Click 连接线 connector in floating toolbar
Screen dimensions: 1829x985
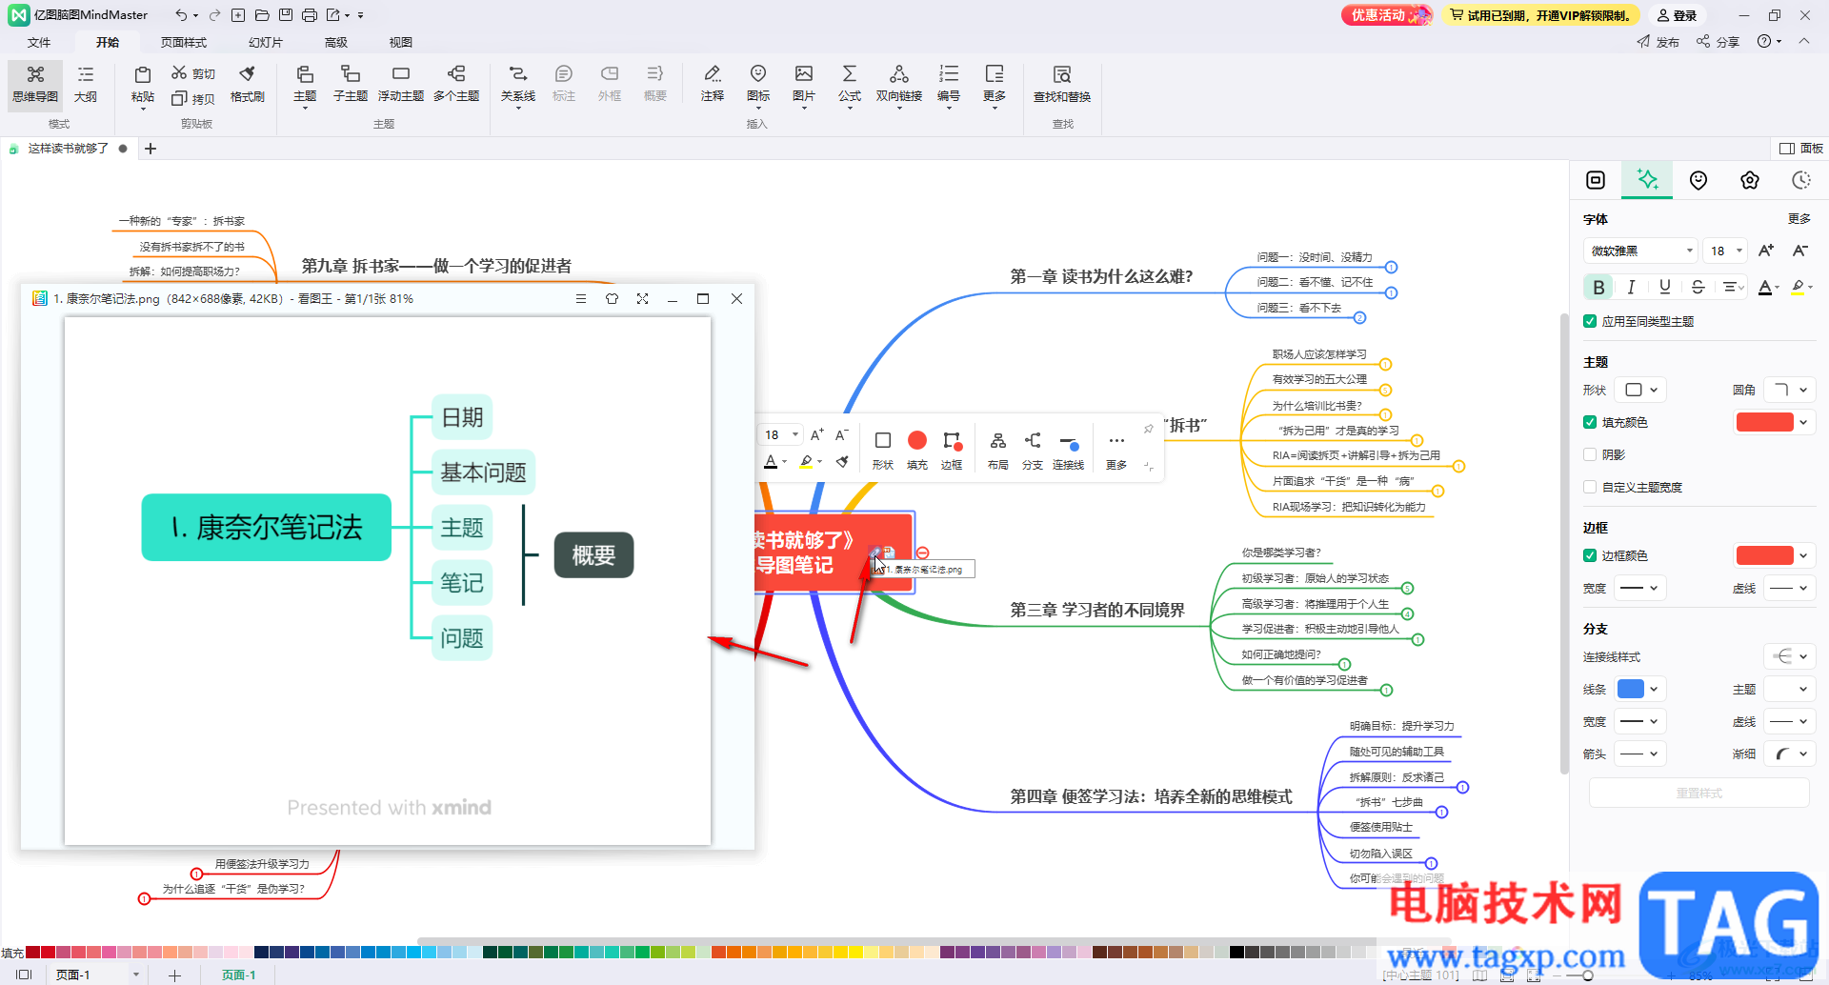coord(1069,450)
